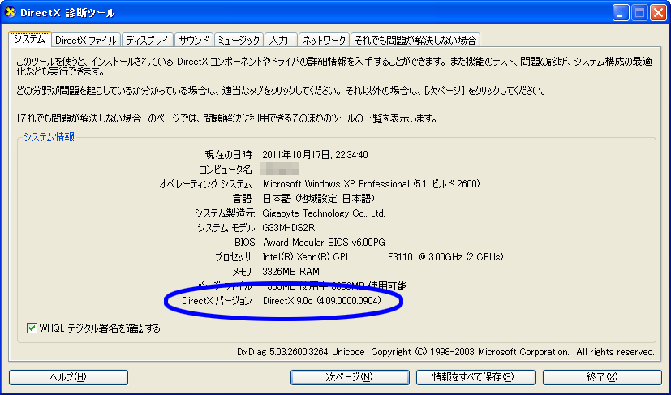Click the date 2011年10月17日, 22:34:40
The height and width of the screenshot is (395, 671).
315,154
